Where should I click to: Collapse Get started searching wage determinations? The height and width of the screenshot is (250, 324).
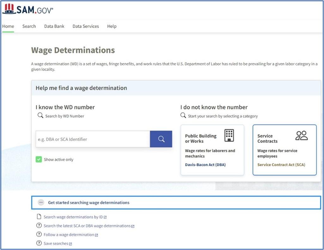click(176, 203)
